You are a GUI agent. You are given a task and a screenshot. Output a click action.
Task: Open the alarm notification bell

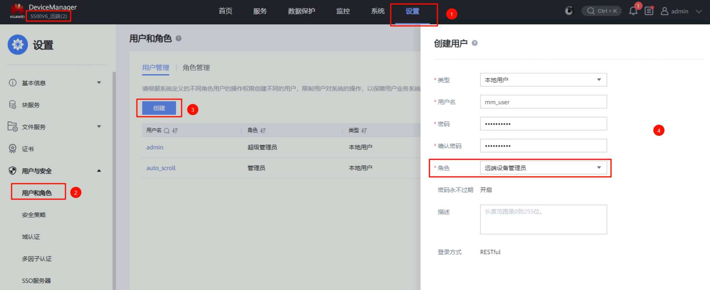(633, 11)
